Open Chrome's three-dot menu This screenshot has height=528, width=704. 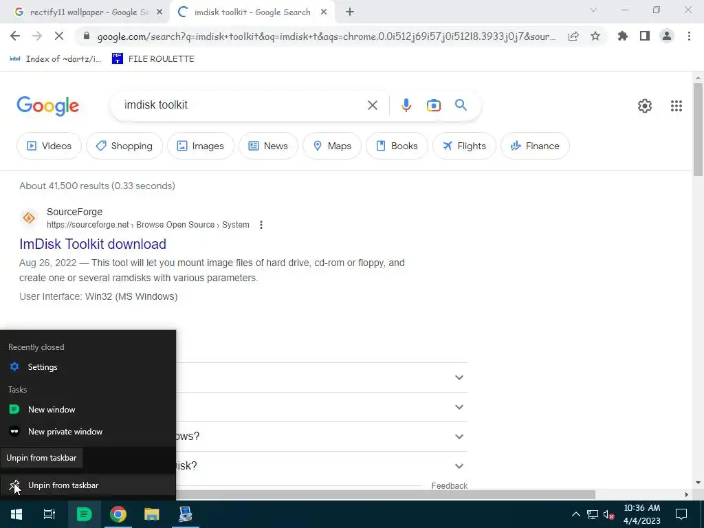click(x=689, y=36)
